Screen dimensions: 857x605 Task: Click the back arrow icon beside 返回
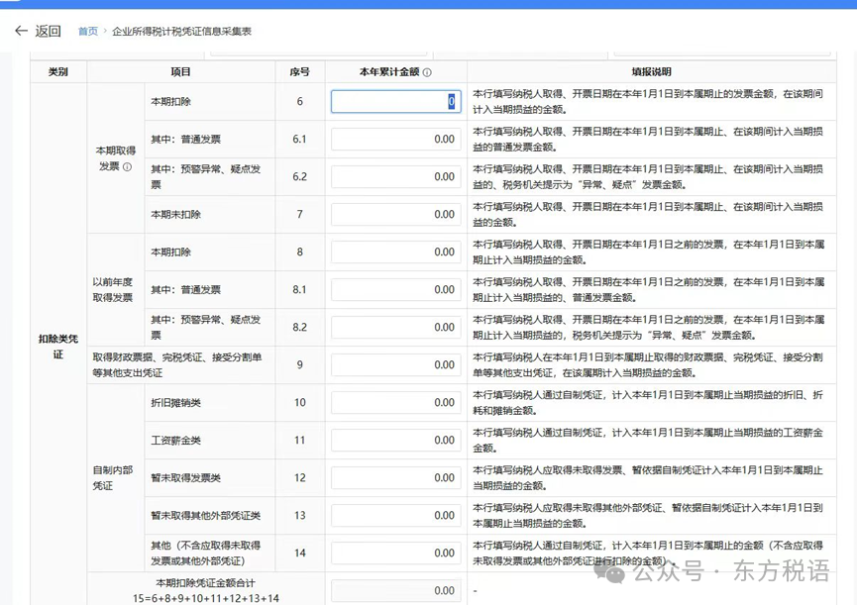pyautogui.click(x=21, y=31)
